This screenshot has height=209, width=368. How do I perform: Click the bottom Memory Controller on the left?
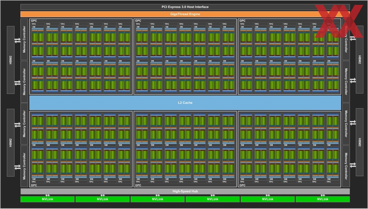[24, 166]
